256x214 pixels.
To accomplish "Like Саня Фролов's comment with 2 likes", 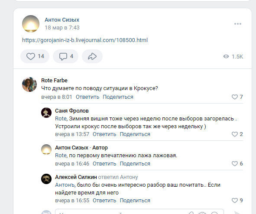I will coord(237,134).
